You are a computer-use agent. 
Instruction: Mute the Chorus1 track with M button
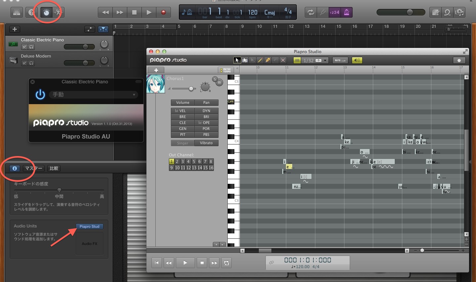tap(219, 82)
